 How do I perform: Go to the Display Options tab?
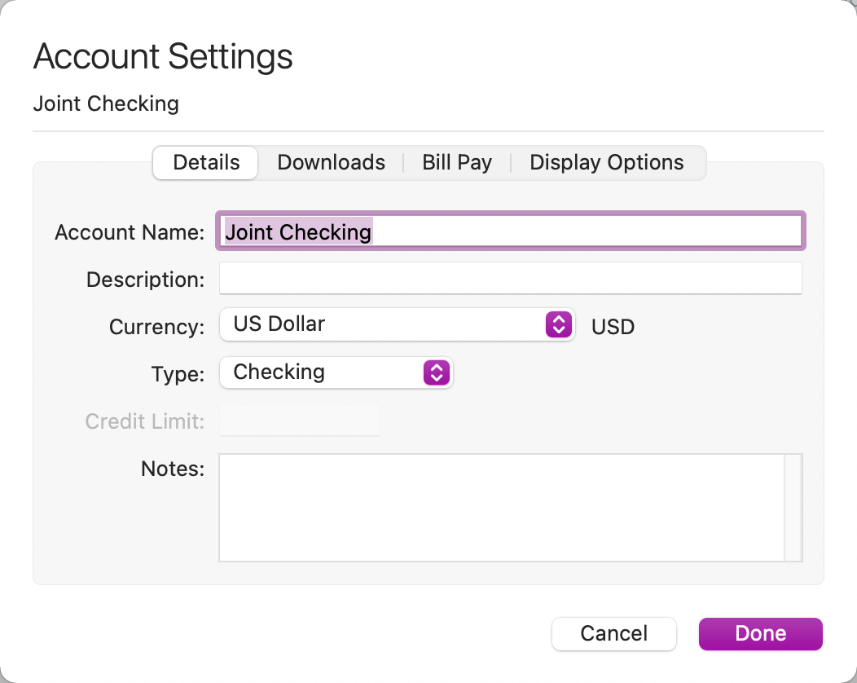pos(606,162)
